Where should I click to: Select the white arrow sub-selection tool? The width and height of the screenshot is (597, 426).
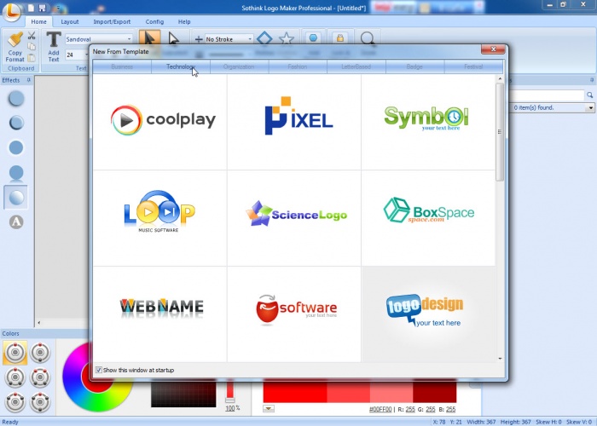click(x=174, y=38)
